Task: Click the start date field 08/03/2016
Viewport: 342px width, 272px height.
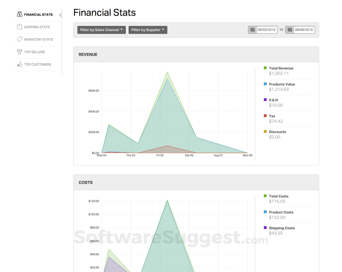Action: point(267,30)
